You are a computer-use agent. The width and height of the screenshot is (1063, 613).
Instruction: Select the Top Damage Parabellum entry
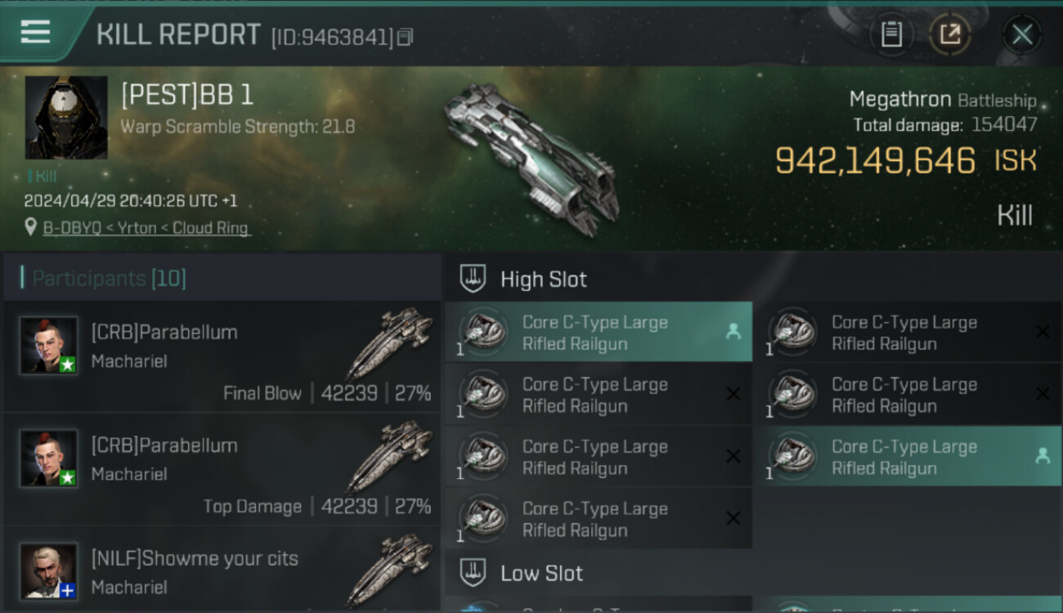coord(222,469)
